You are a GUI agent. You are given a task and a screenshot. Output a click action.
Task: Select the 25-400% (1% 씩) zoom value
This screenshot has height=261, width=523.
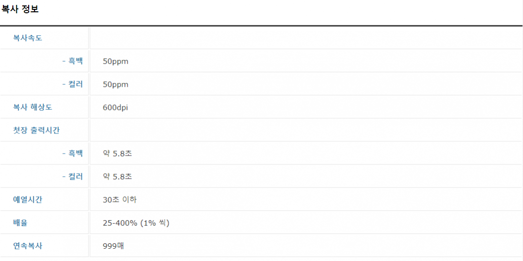point(136,223)
